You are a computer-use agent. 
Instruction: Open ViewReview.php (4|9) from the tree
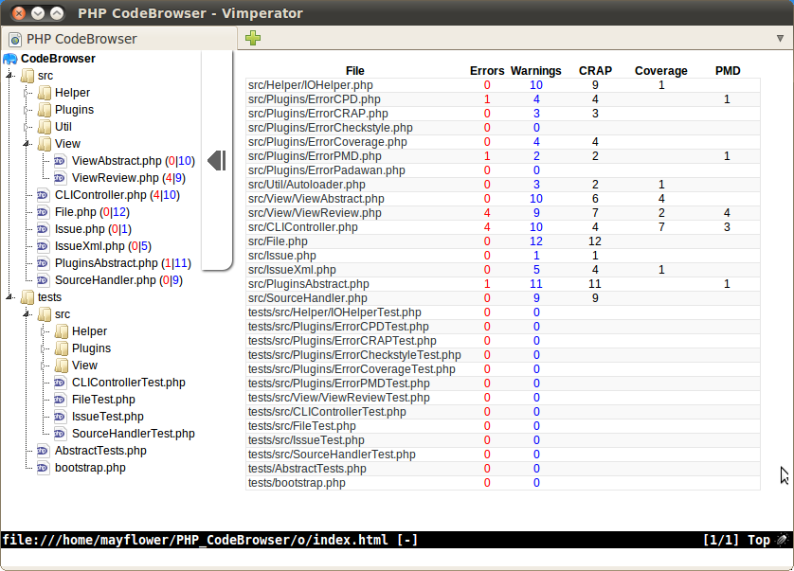click(x=129, y=178)
